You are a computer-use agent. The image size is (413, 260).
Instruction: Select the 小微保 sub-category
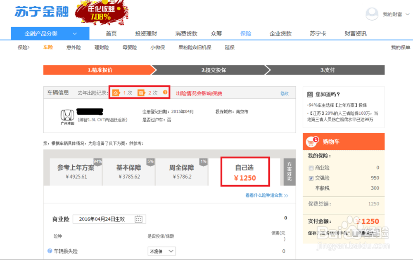(157, 47)
